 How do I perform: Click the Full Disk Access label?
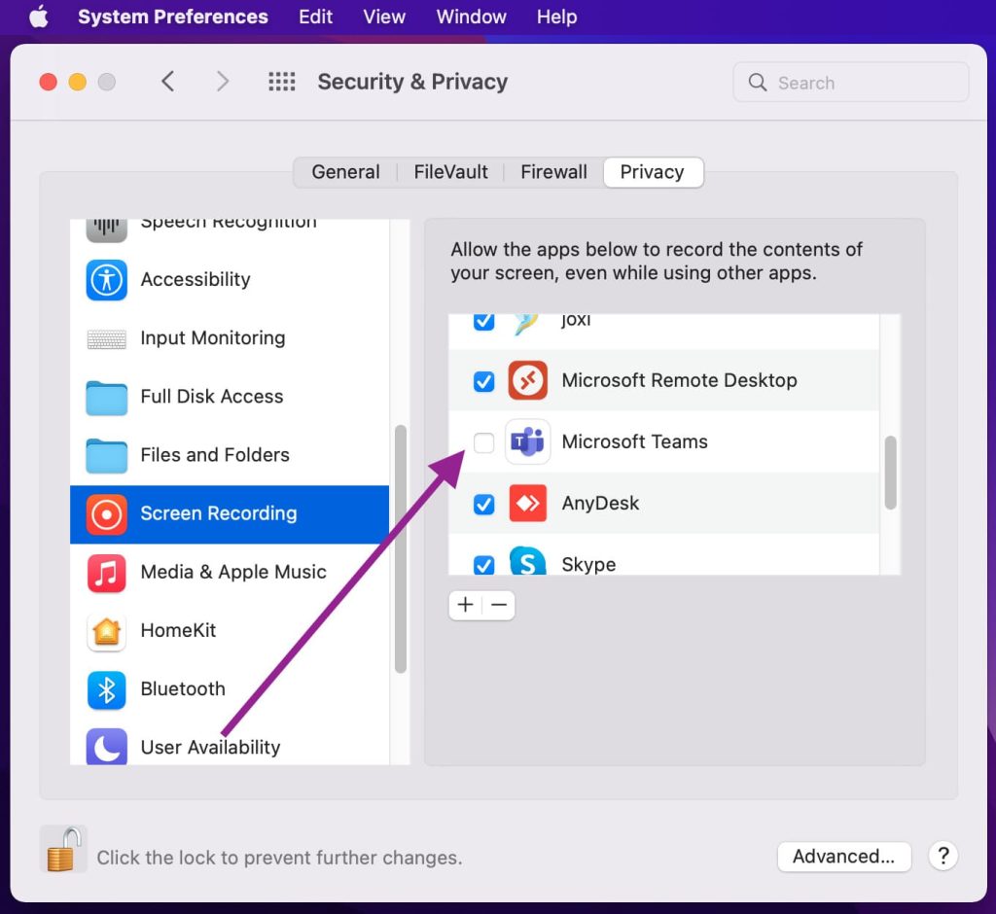[x=211, y=397]
